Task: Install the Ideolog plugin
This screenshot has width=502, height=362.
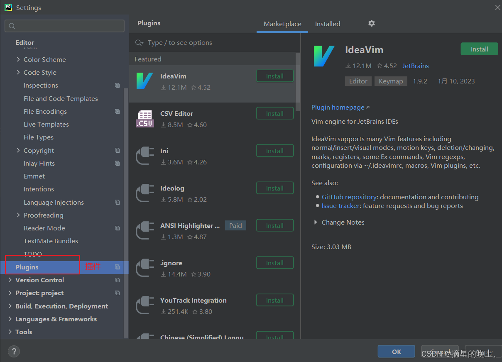Action: (x=275, y=188)
